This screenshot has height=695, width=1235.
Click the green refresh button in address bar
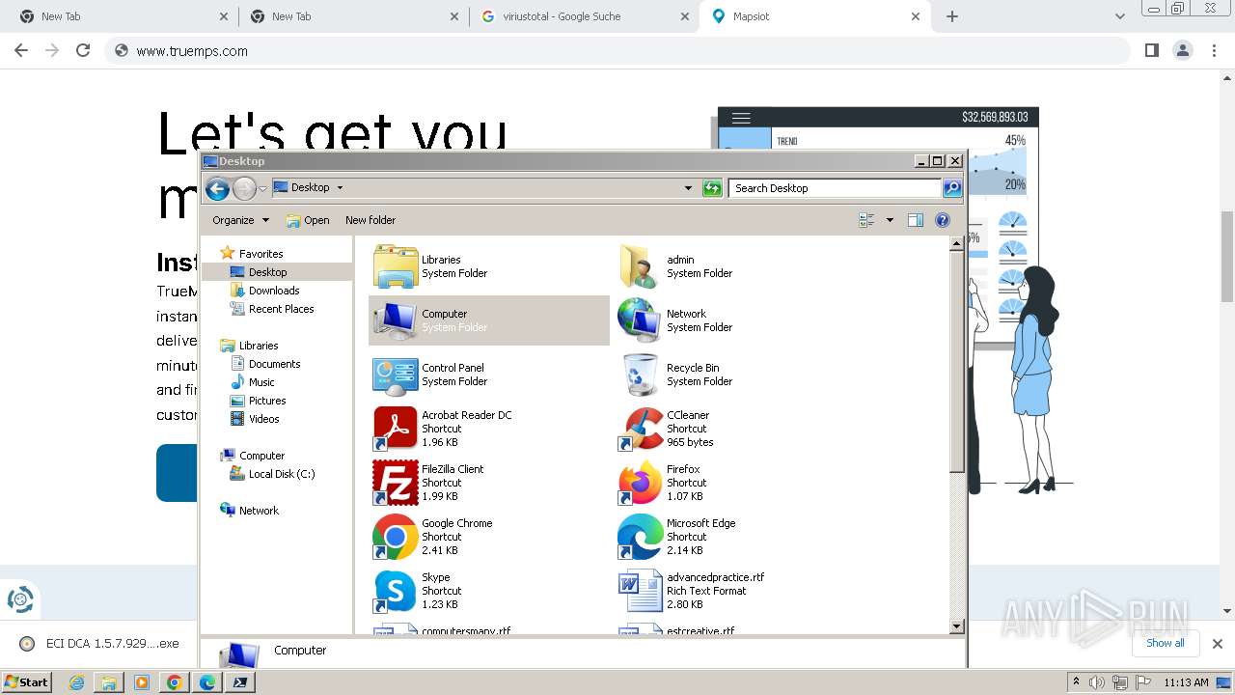point(712,188)
